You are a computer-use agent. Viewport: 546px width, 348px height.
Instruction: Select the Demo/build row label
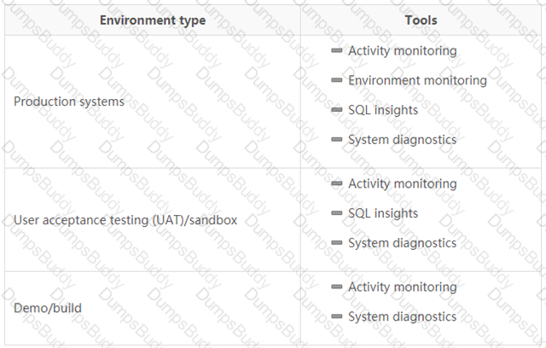(x=48, y=308)
